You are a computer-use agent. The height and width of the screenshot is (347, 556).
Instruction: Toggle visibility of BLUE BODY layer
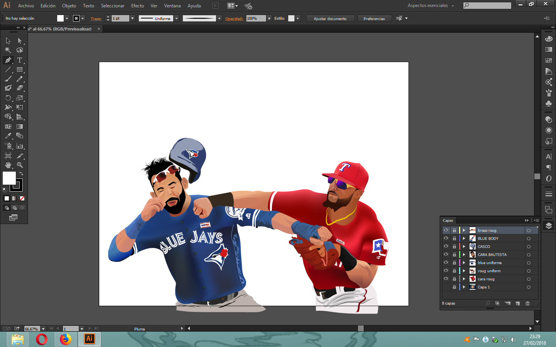(446, 238)
